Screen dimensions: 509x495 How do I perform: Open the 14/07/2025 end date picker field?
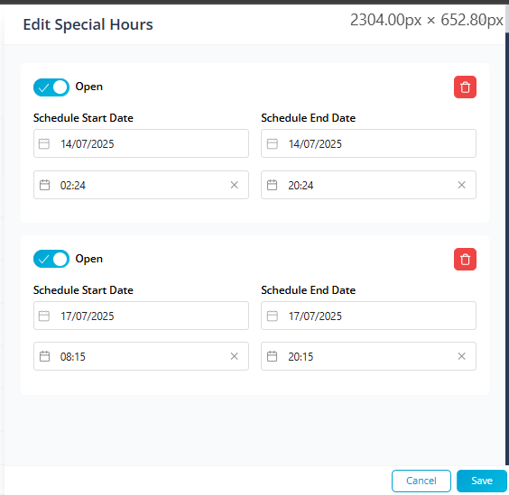pyautogui.click(x=368, y=143)
